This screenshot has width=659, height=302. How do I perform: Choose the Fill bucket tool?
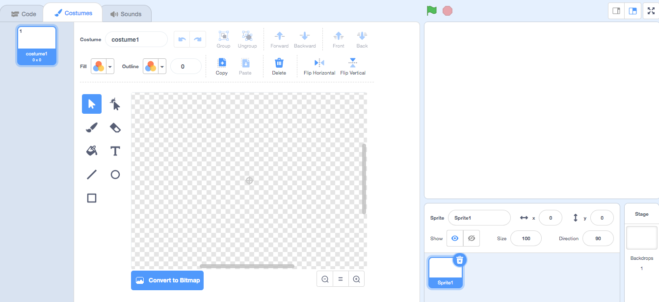pyautogui.click(x=92, y=151)
